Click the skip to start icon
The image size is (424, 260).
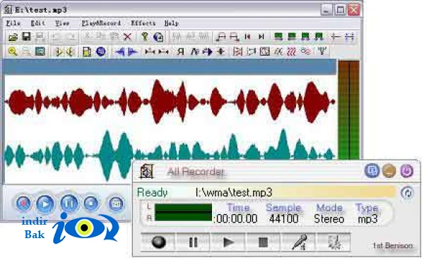[x=247, y=37]
